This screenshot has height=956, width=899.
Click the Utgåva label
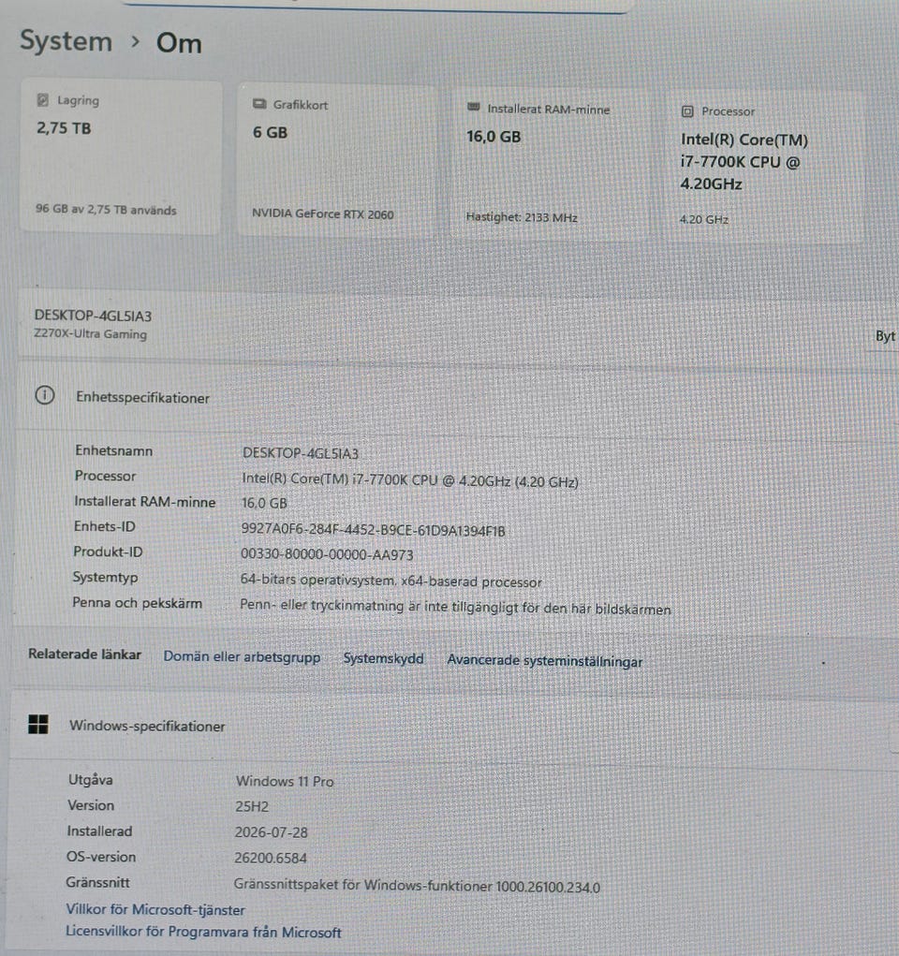pos(90,780)
